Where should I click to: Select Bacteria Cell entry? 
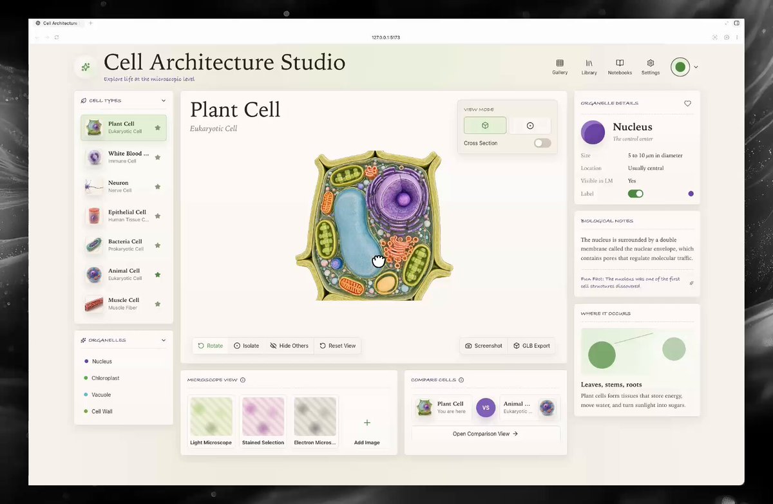coord(123,245)
